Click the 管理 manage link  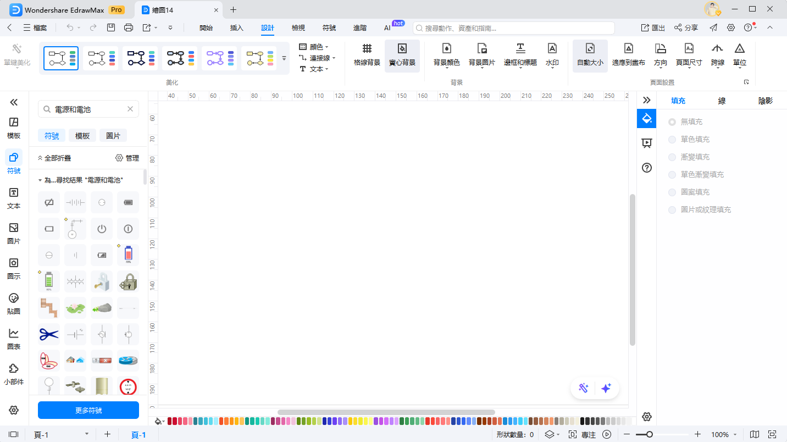point(127,158)
